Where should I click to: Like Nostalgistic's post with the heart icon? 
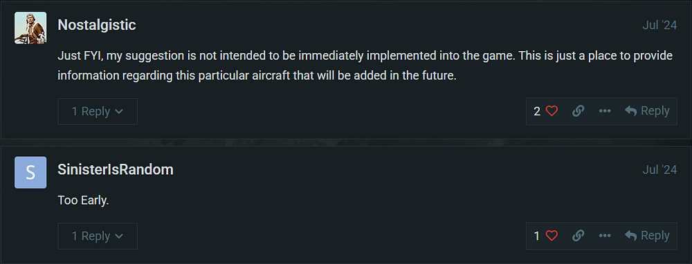click(552, 111)
